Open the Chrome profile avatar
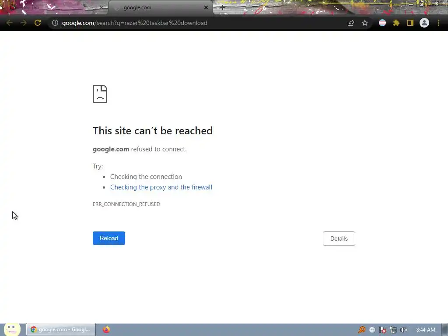This screenshot has width=448, height=336. tap(424, 23)
